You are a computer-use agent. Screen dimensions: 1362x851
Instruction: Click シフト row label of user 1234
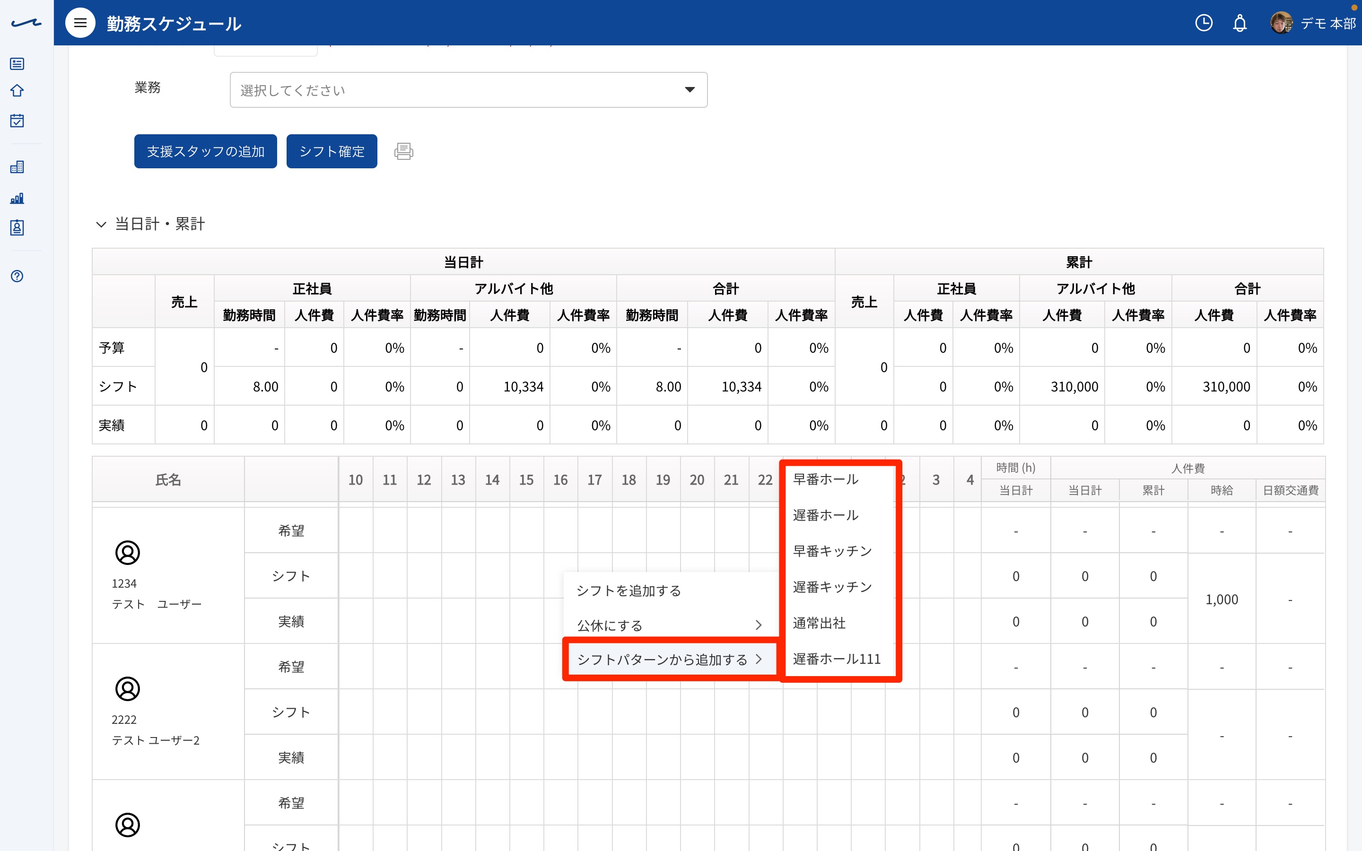click(x=291, y=576)
